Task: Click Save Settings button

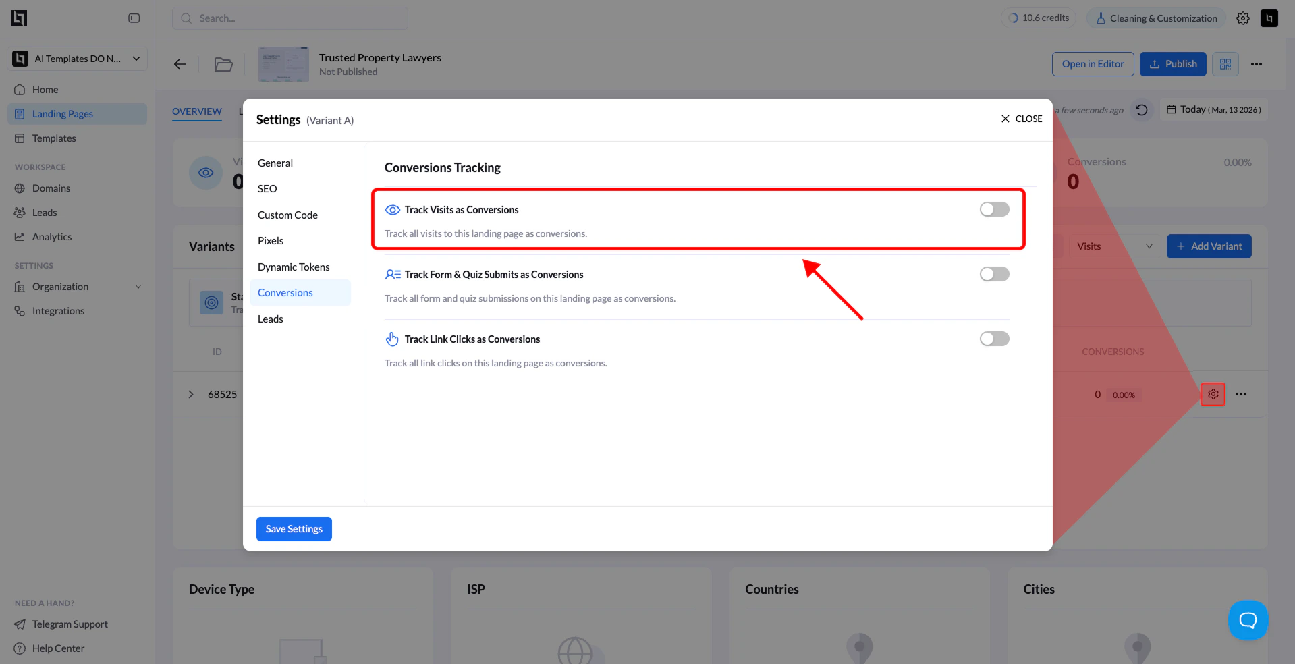Action: click(294, 529)
